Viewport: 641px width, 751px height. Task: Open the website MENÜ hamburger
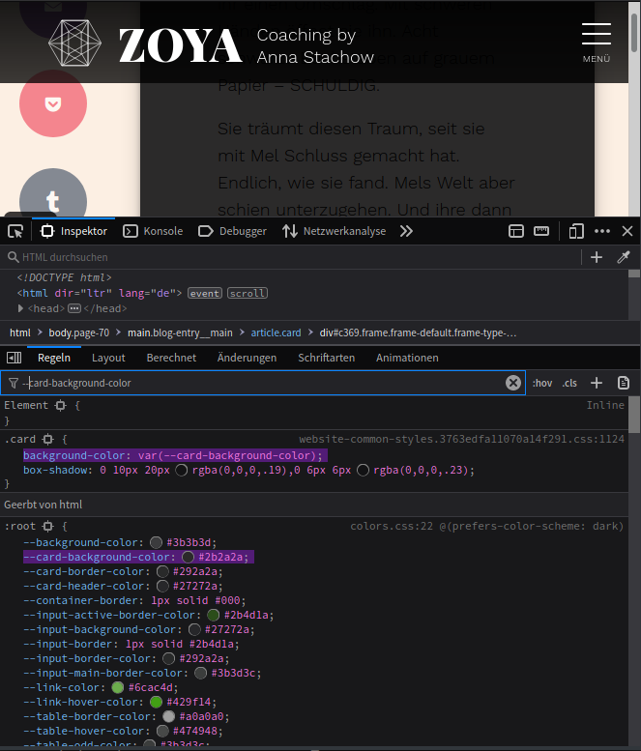(x=597, y=43)
